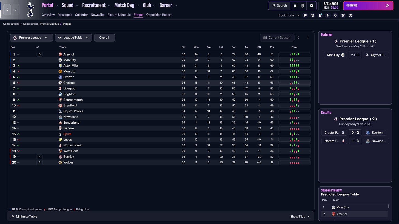Expand the Portal menu chevron
The width and height of the screenshot is (399, 224).
[x=57, y=5]
